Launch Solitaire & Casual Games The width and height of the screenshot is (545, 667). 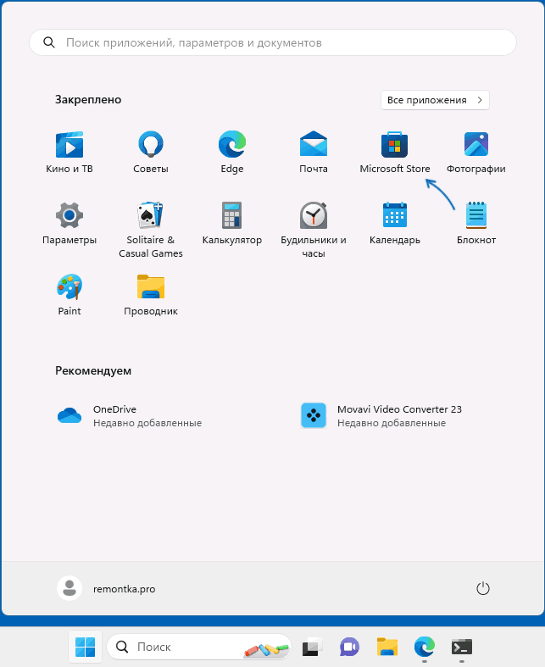pos(151,230)
